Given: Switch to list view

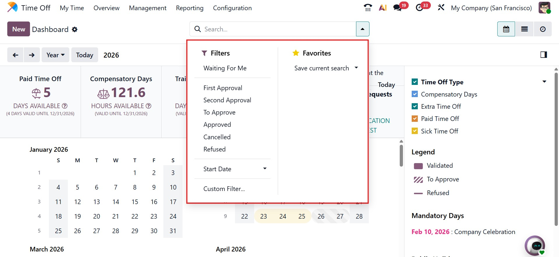Looking at the screenshot, I should [x=524, y=29].
